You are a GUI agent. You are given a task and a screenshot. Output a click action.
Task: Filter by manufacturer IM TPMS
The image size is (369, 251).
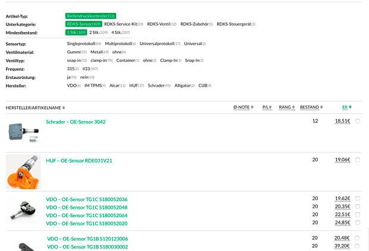click(x=95, y=85)
